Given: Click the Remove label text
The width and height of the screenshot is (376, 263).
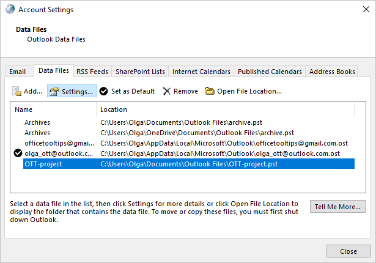Looking at the screenshot, I should [x=186, y=91].
